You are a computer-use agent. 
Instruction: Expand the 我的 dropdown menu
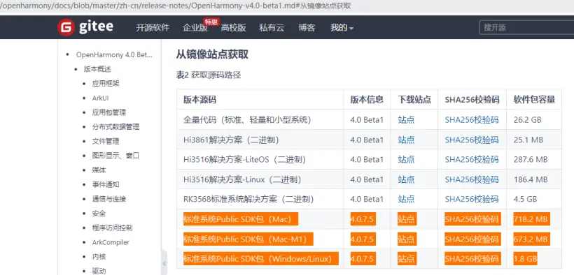pyautogui.click(x=342, y=27)
